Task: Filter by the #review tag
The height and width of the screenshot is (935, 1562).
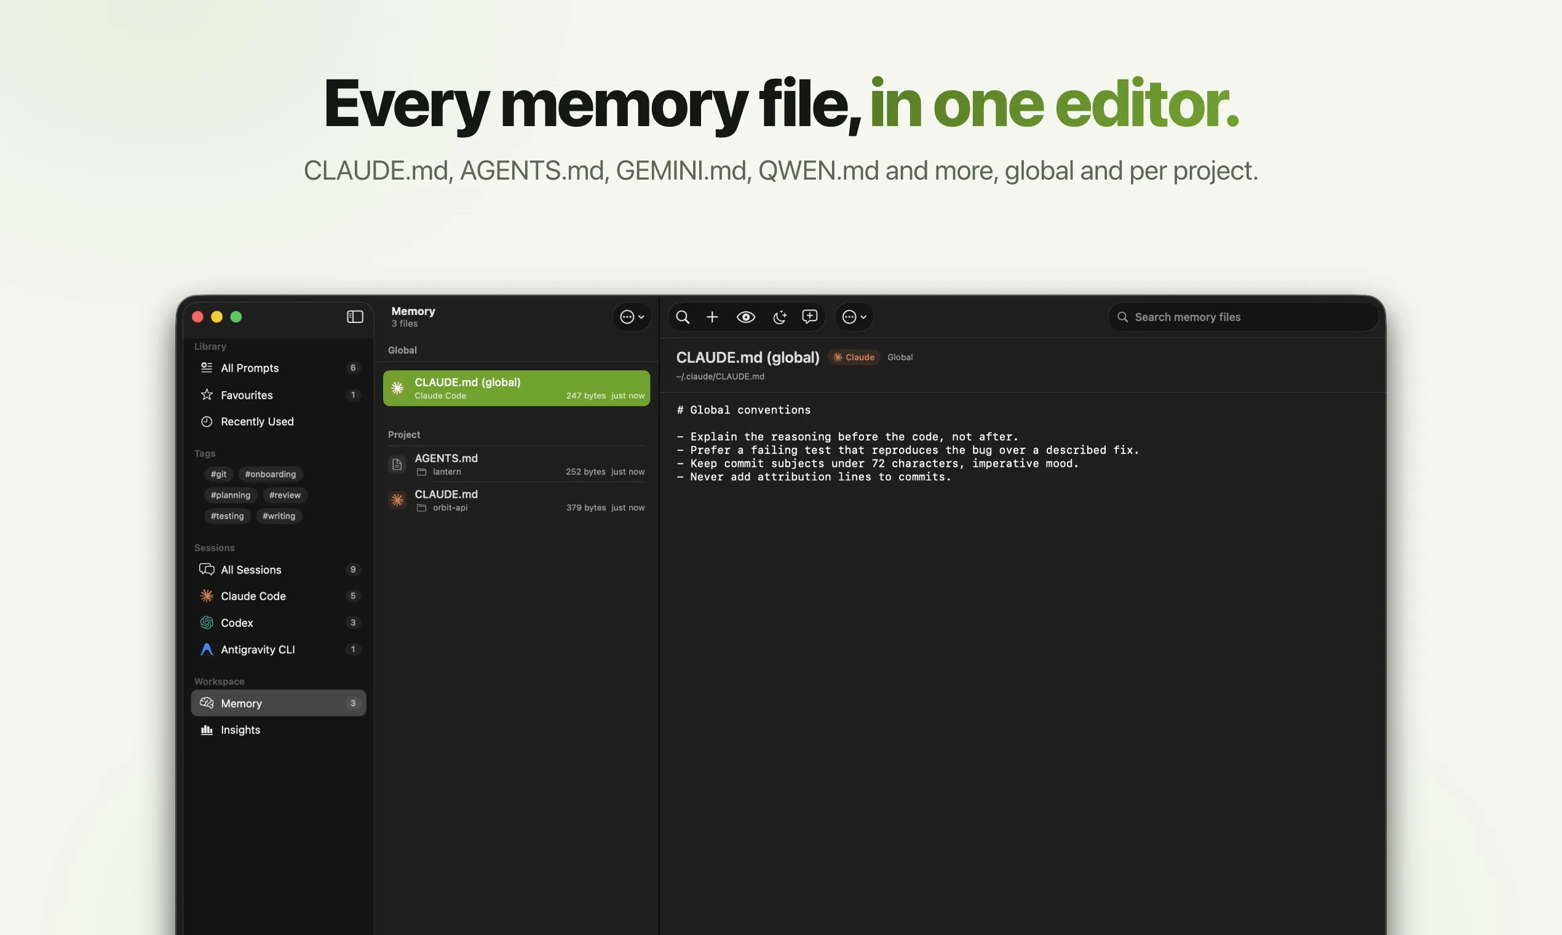Action: [x=285, y=495]
